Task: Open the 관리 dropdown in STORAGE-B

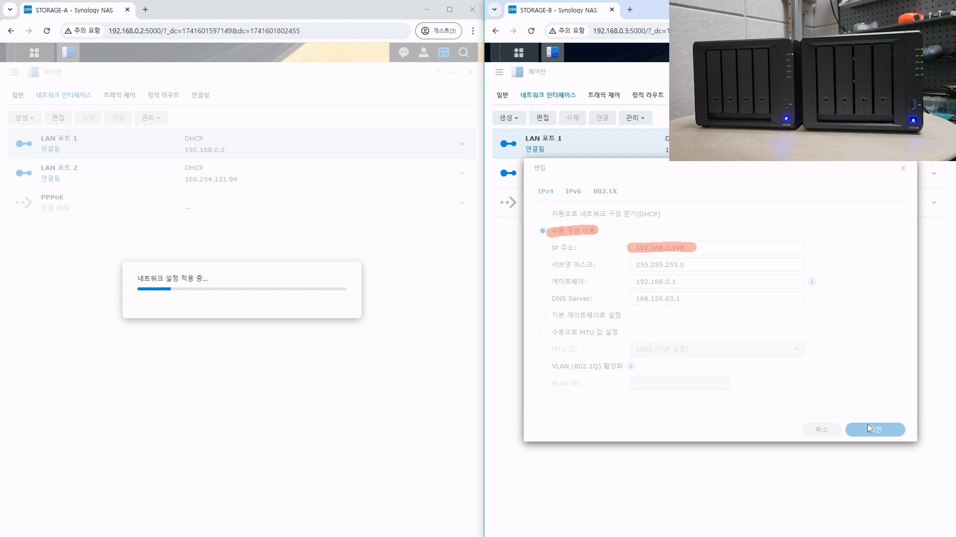Action: (635, 118)
